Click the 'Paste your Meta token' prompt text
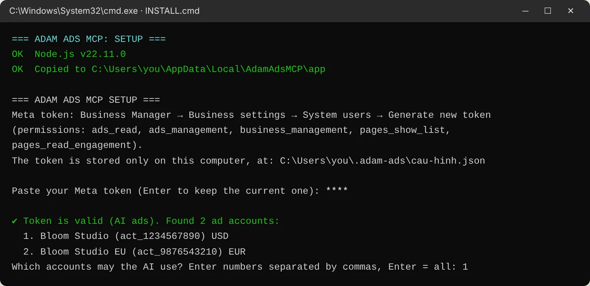590x286 pixels. click(166, 191)
